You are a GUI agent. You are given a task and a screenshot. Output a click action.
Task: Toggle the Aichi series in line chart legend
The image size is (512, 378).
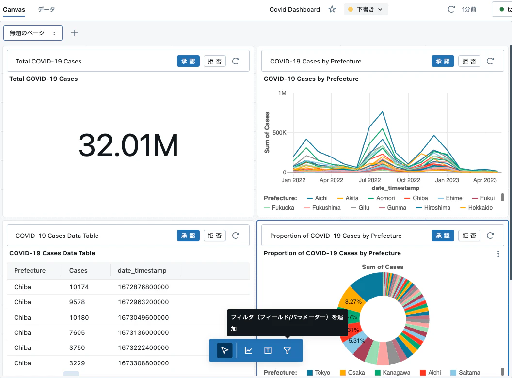click(x=318, y=198)
